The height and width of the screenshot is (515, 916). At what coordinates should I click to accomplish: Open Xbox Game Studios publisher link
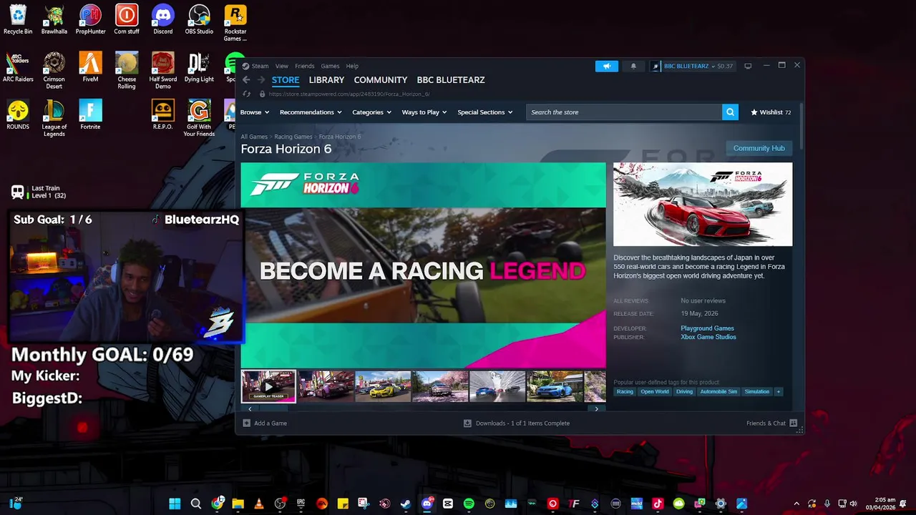(x=708, y=337)
